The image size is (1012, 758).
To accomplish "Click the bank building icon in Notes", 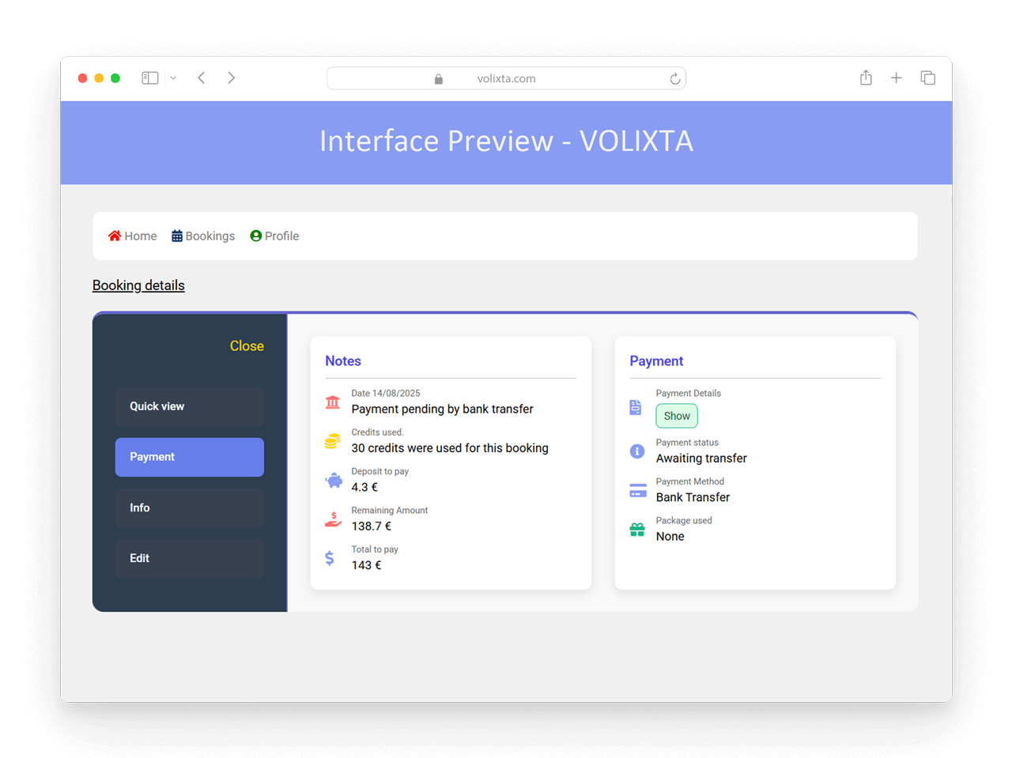I will pyautogui.click(x=333, y=402).
